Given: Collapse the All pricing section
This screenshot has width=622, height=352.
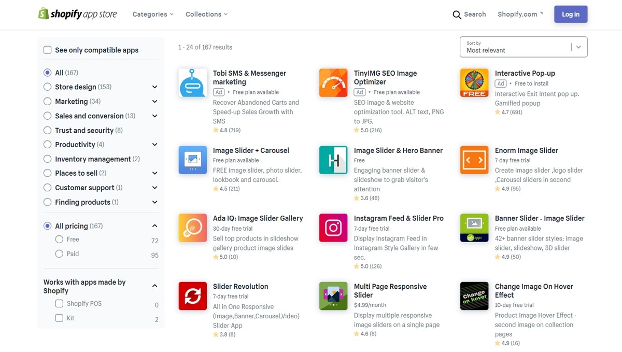Looking at the screenshot, I should [x=154, y=226].
